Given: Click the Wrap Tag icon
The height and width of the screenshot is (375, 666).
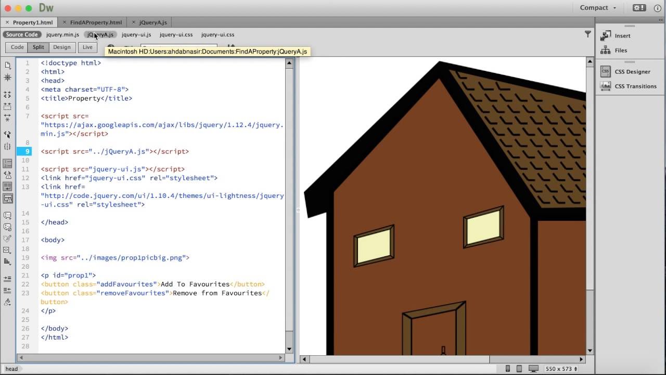Looking at the screenshot, I should coord(8,239).
